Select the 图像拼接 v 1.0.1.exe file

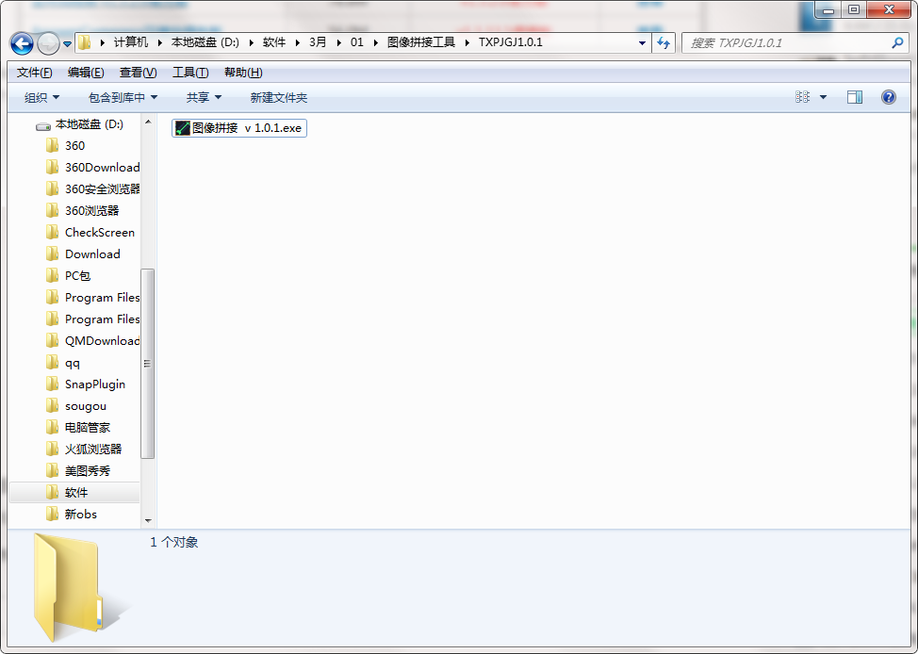[238, 128]
